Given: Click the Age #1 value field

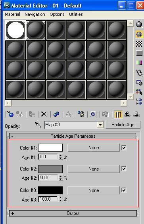Looking at the screenshot, I should point(48,157).
